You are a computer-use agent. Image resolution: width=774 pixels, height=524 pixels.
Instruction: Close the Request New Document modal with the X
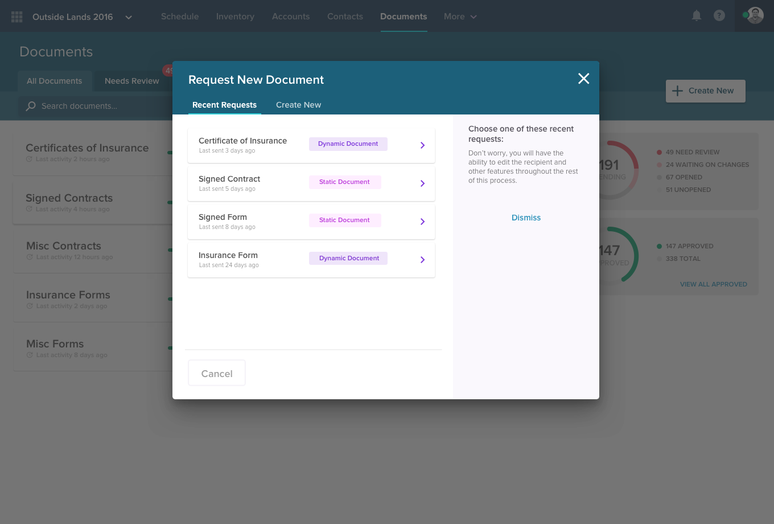pos(583,79)
